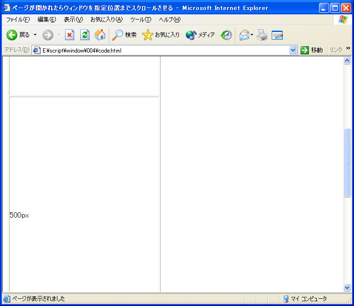This screenshot has width=354, height=306.
Task: Go to the Home page icon
Action: (100, 35)
